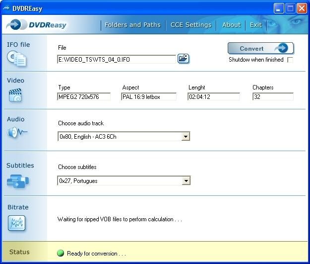
Task: Click the Audio speaker waveform icon
Action: (x=17, y=132)
